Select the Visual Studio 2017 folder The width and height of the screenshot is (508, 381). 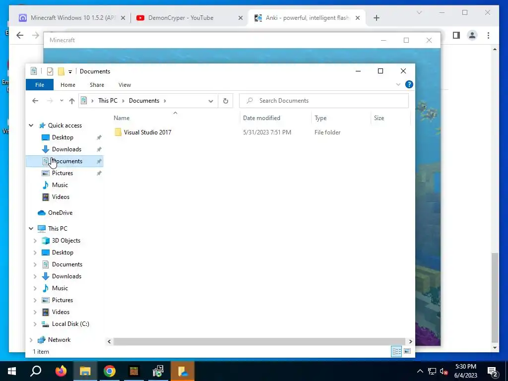tap(147, 132)
